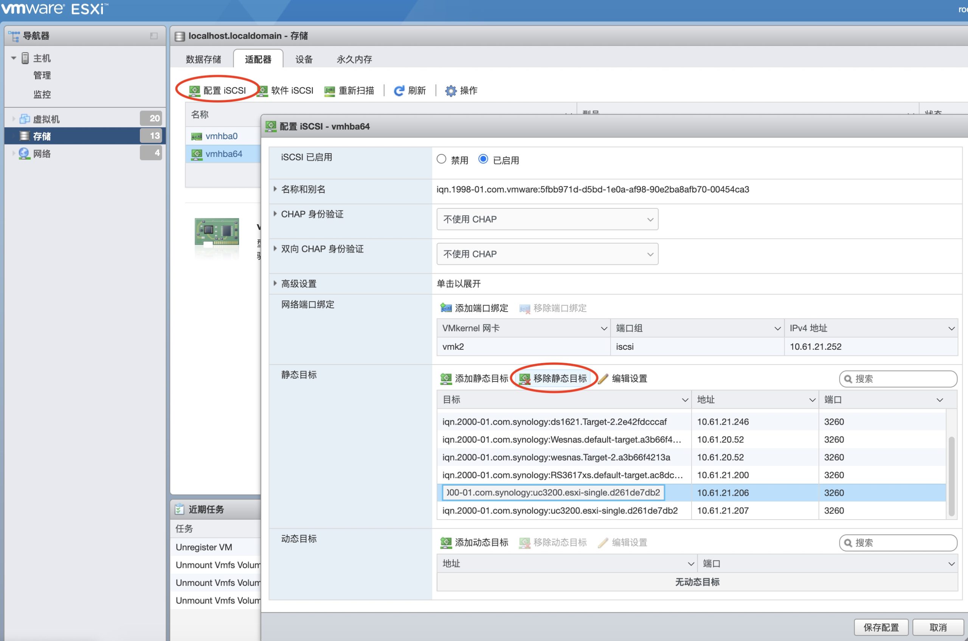The width and height of the screenshot is (968, 641).
Task: Open the Mutual CHAP authentication dropdown
Action: pos(548,254)
